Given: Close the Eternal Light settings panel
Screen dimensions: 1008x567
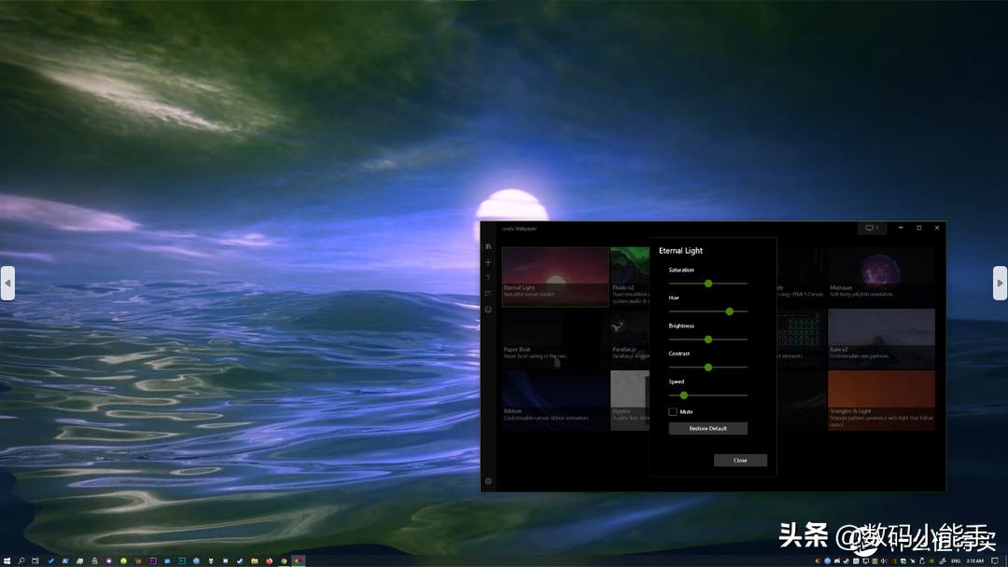Looking at the screenshot, I should click(x=740, y=460).
